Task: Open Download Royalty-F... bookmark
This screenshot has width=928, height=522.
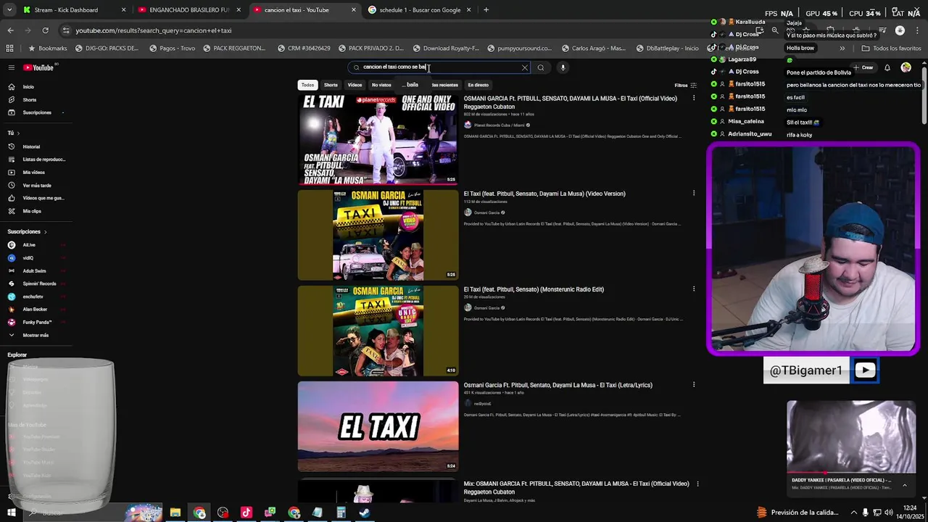Action: click(x=446, y=49)
